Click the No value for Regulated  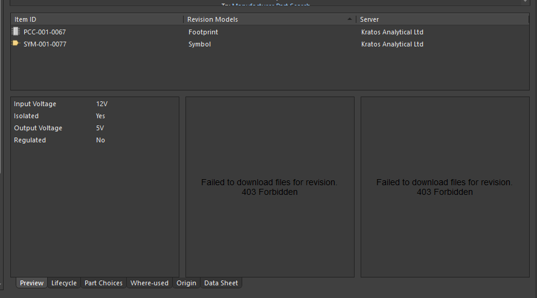click(x=100, y=140)
